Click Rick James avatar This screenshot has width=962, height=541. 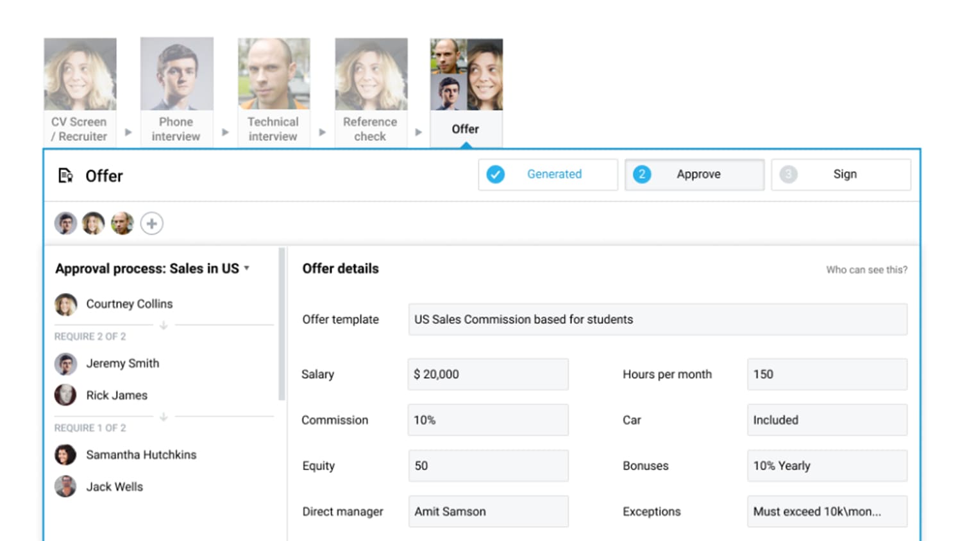point(65,395)
